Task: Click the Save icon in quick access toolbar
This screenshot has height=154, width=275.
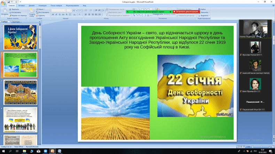Action: pos(8,2)
